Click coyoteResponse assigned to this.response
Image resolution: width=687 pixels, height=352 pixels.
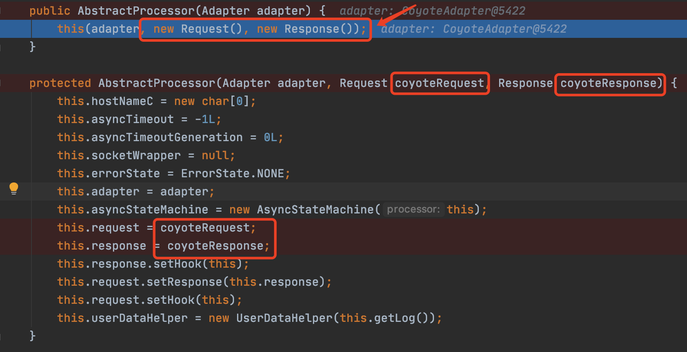pos(215,246)
